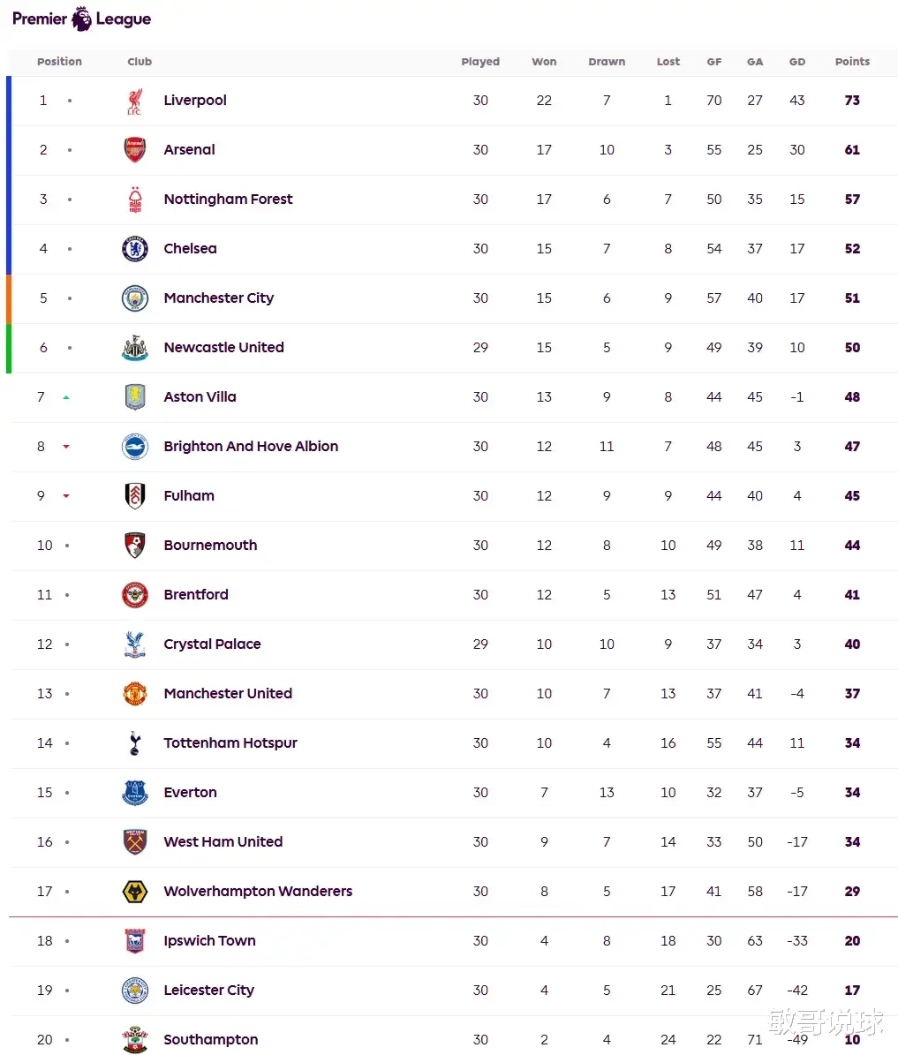Select Liverpool's 73 points cell
The width and height of the screenshot is (898, 1055).
pos(852,101)
